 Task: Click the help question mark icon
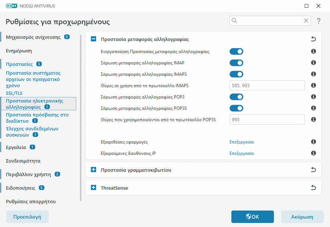click(319, 21)
